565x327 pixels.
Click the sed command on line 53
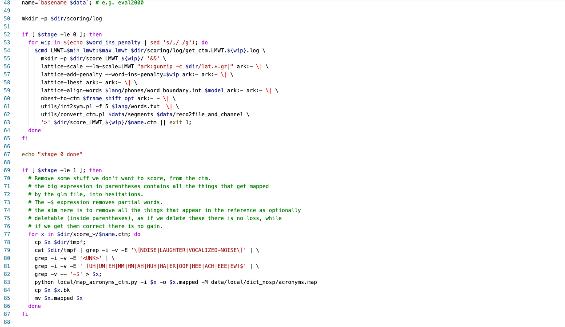tap(156, 42)
